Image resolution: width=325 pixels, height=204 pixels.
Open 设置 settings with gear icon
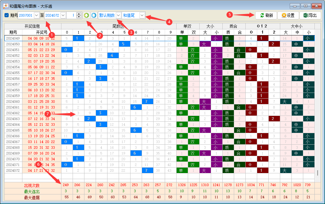pos(288,15)
